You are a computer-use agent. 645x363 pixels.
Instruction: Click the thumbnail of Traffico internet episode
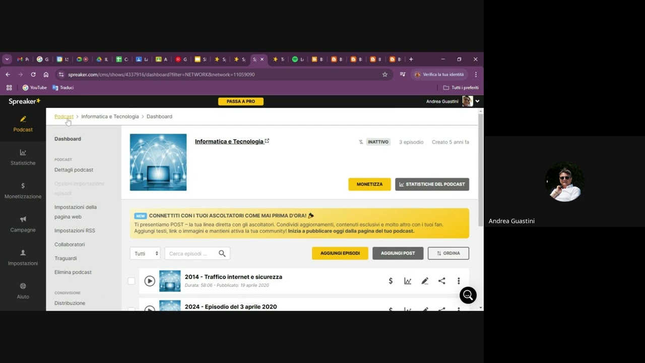point(170,281)
